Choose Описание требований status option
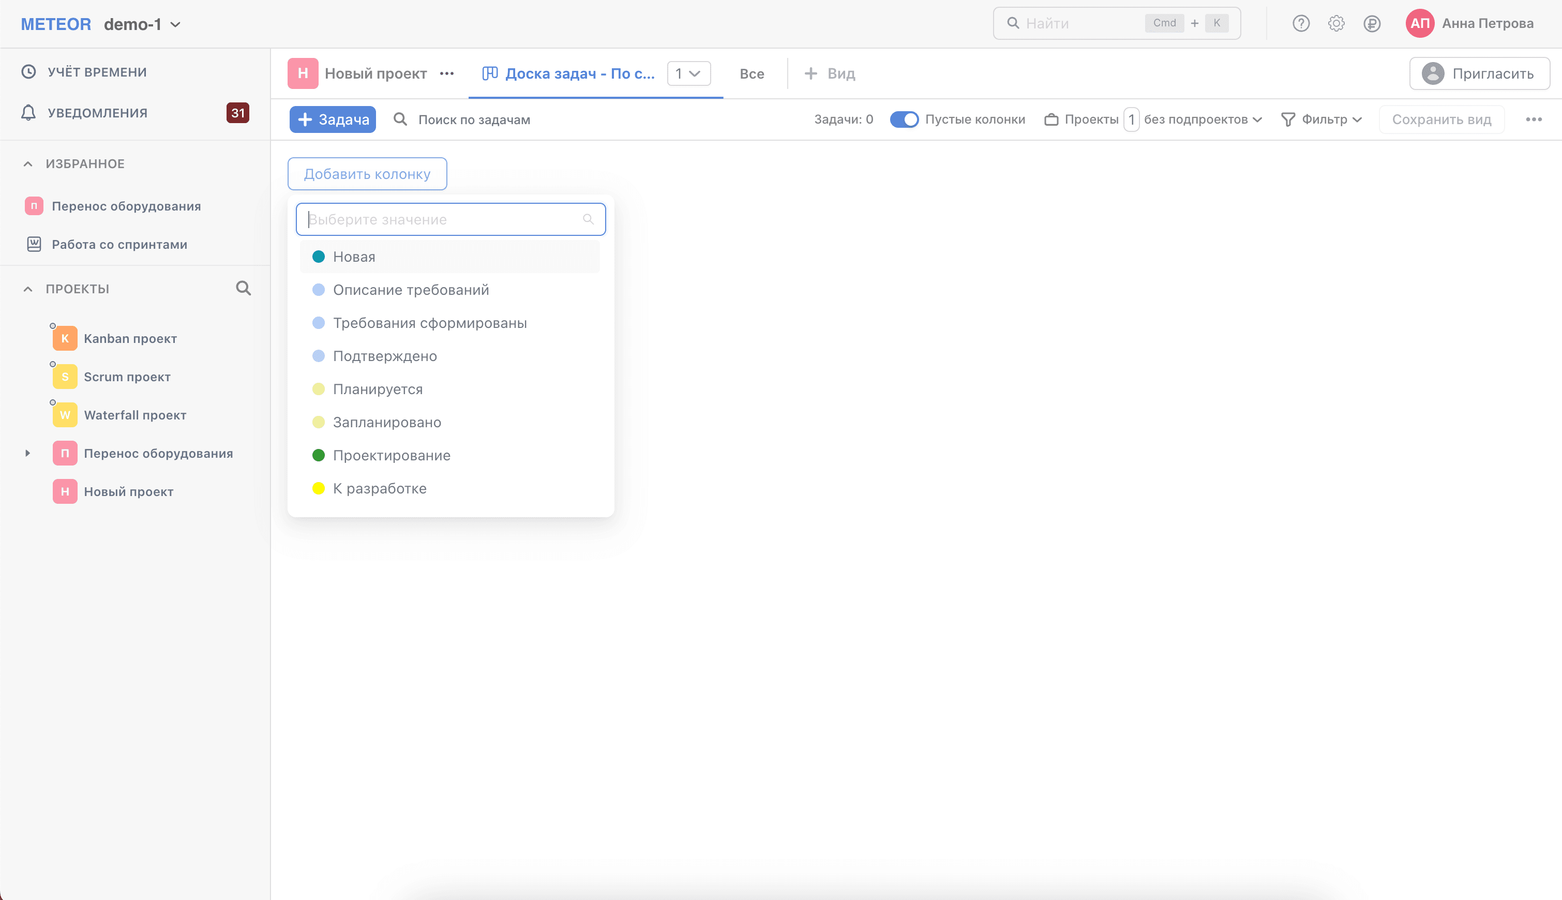The width and height of the screenshot is (1562, 900). (x=449, y=290)
